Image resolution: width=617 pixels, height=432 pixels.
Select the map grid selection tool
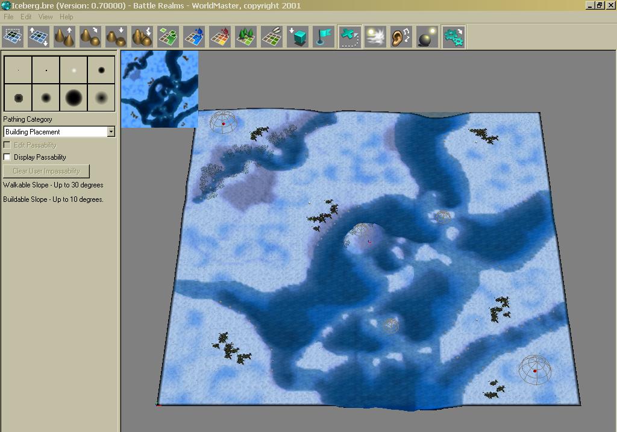(x=13, y=37)
